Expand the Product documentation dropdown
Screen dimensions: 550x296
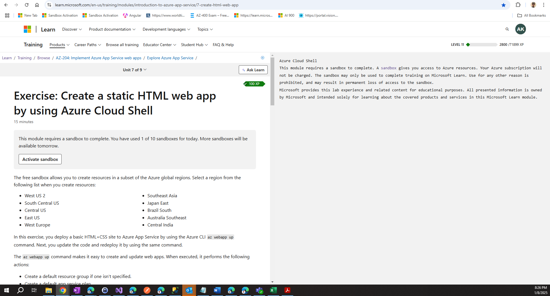tap(112, 29)
